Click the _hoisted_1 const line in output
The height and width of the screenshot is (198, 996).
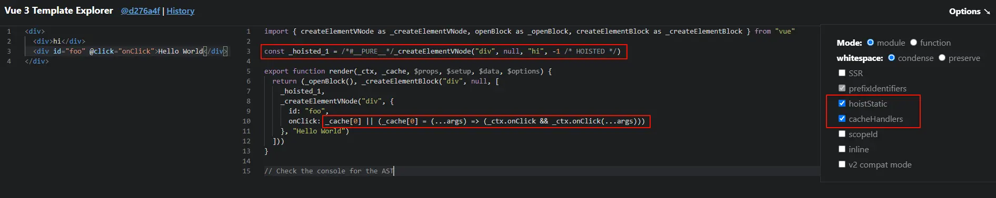click(x=442, y=51)
